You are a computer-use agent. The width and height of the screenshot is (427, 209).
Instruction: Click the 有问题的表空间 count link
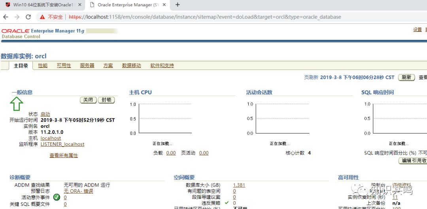[234, 191]
